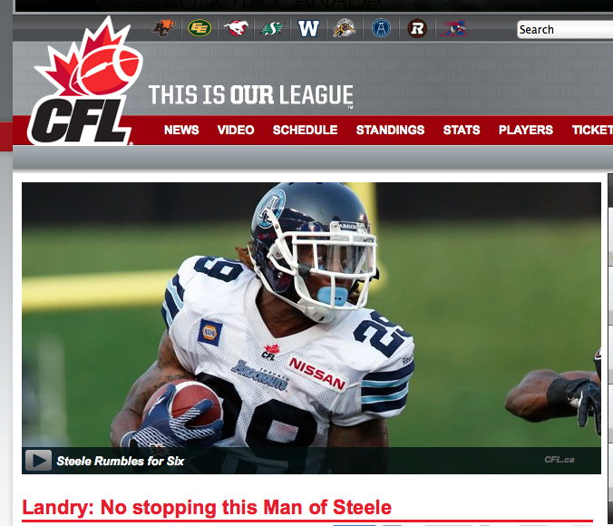The image size is (613, 526).
Task: Open the Schedule menu
Action: [x=305, y=130]
